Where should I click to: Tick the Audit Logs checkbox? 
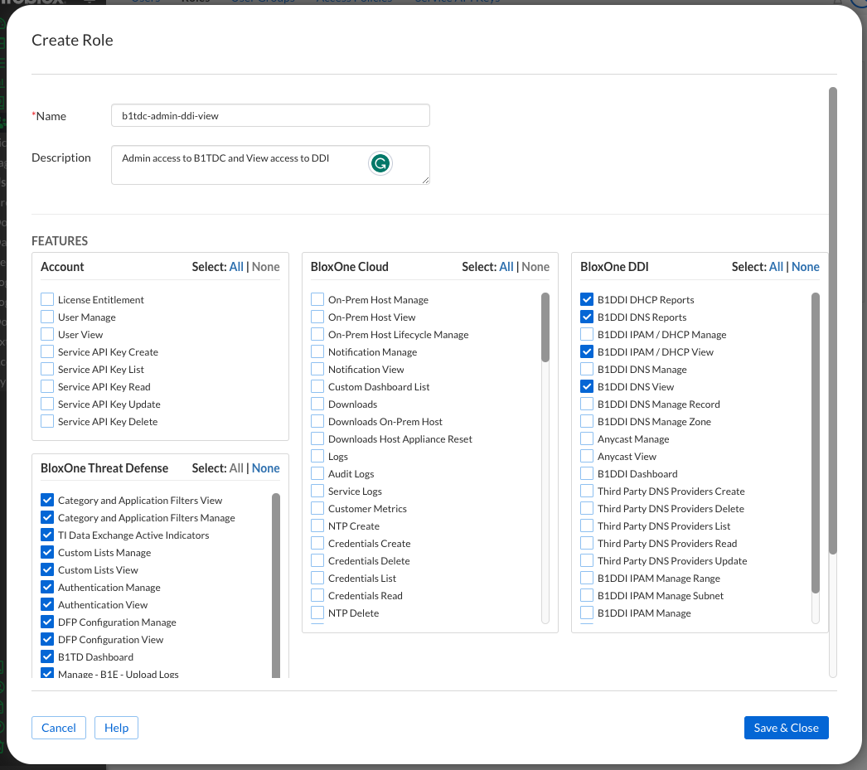coord(317,474)
